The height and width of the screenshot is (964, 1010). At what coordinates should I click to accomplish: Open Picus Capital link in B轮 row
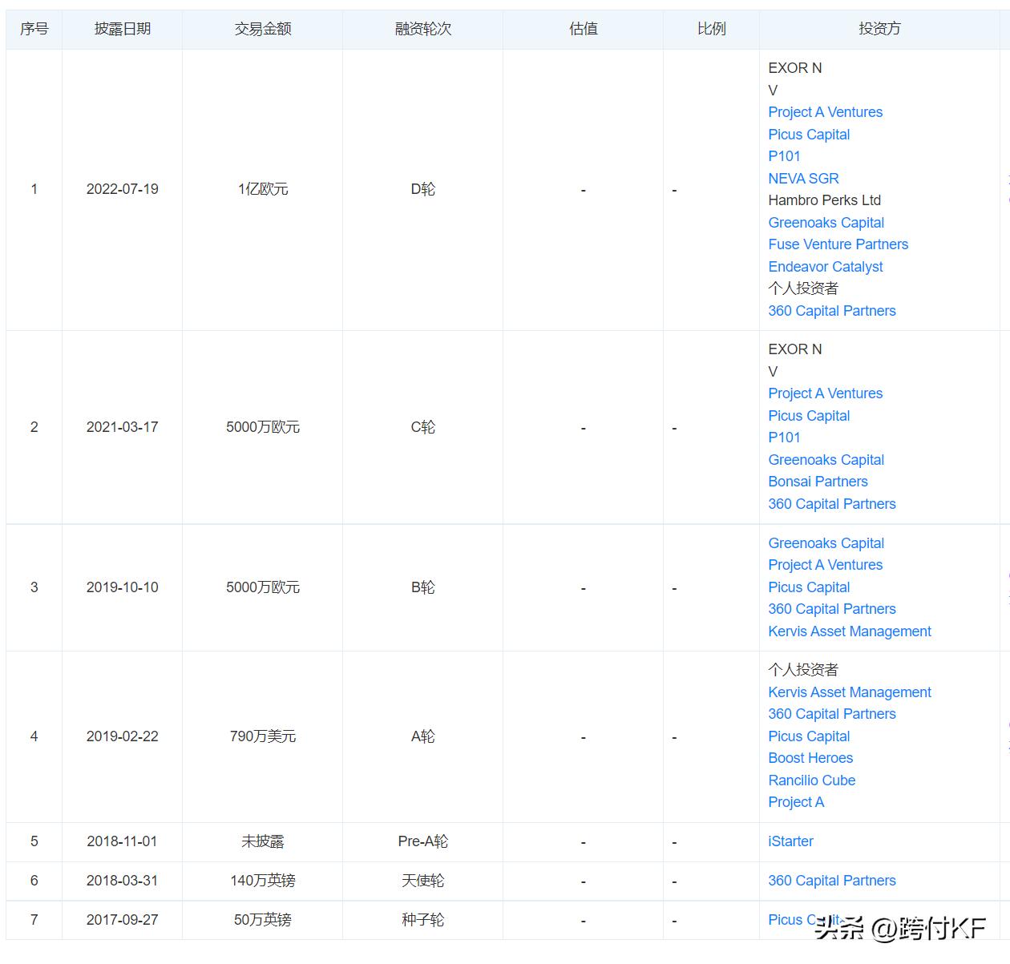(809, 587)
